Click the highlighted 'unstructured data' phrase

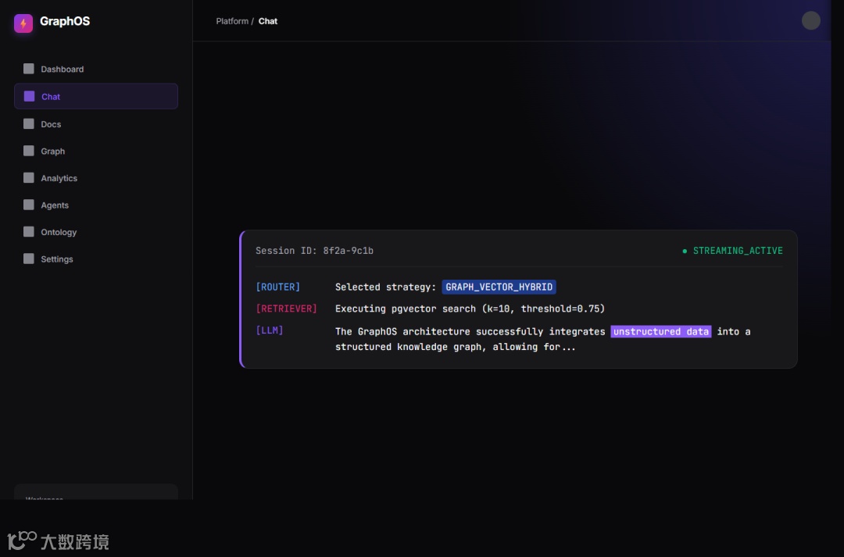point(661,331)
